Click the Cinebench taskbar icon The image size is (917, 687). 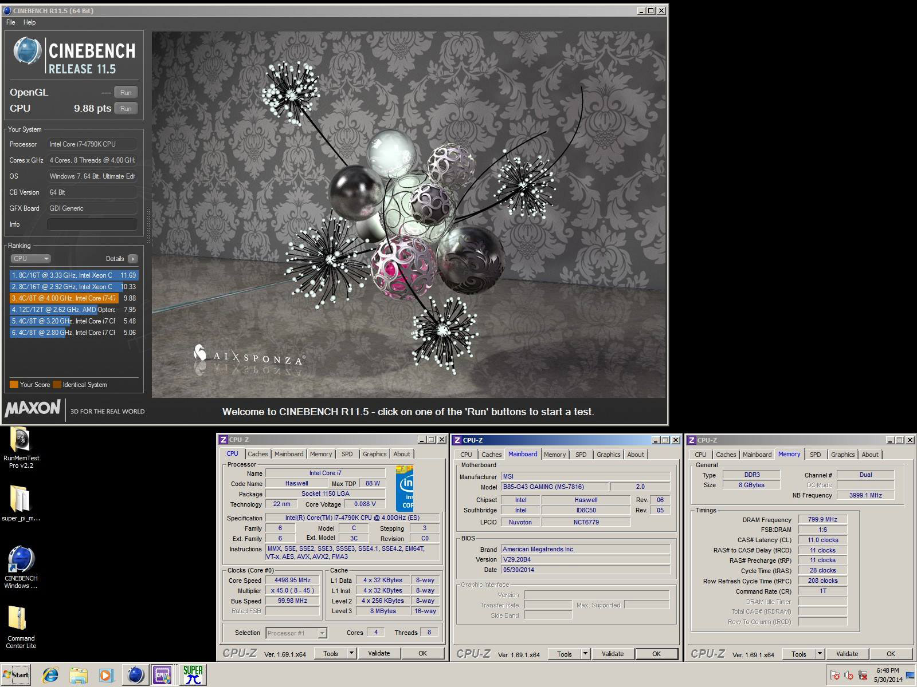tap(135, 675)
